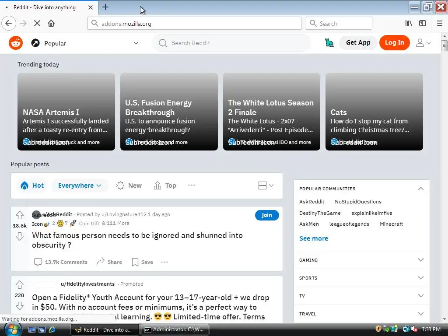
Task: Open the Minecraft community
Action: click(391, 224)
